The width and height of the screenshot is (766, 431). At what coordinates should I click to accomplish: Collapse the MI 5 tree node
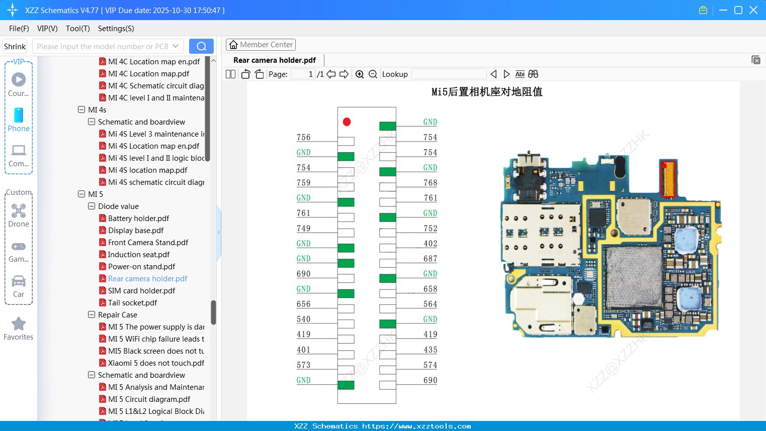81,194
